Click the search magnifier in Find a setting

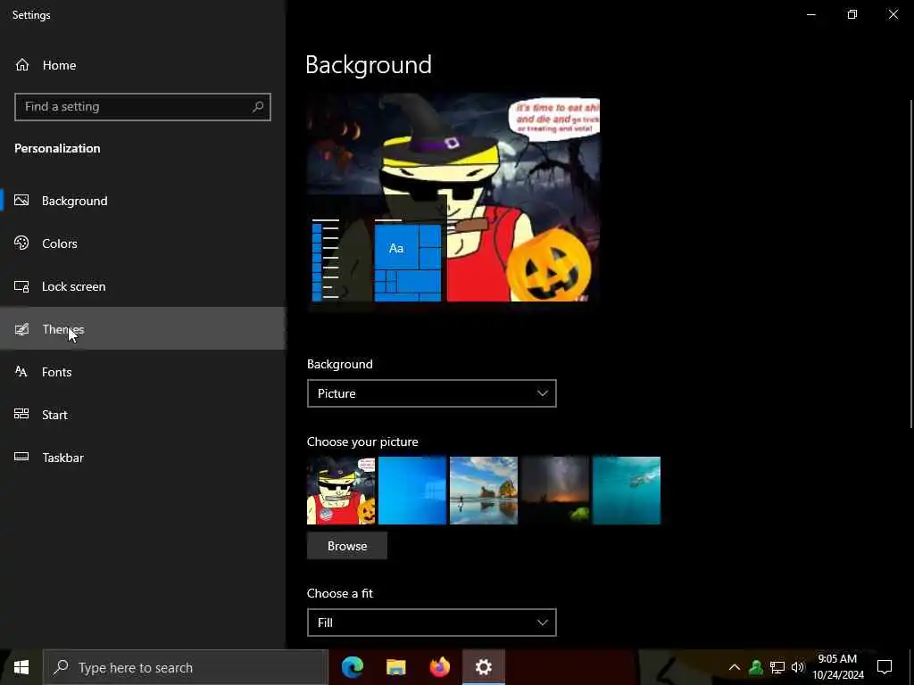258,107
